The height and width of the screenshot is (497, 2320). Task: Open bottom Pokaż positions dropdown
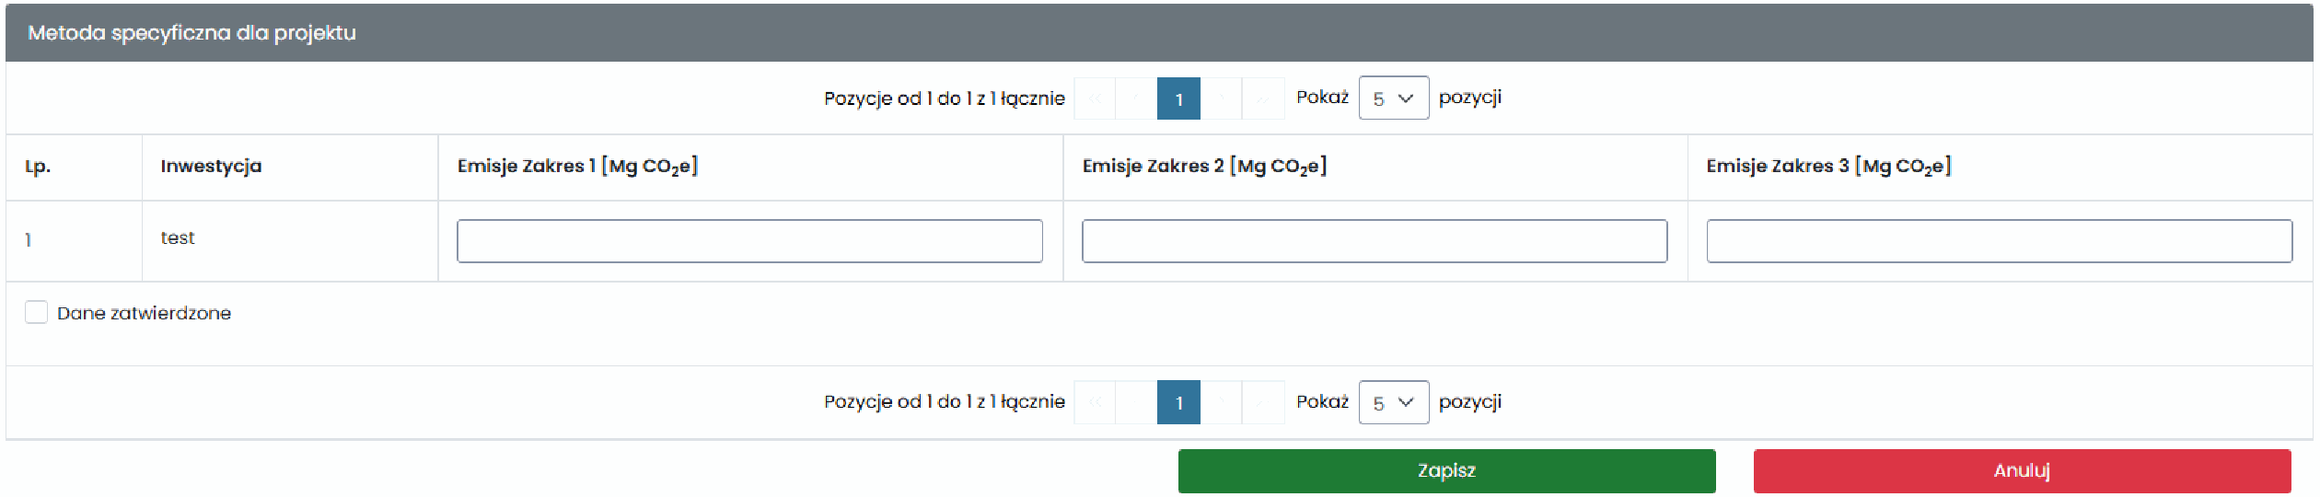coord(1394,402)
